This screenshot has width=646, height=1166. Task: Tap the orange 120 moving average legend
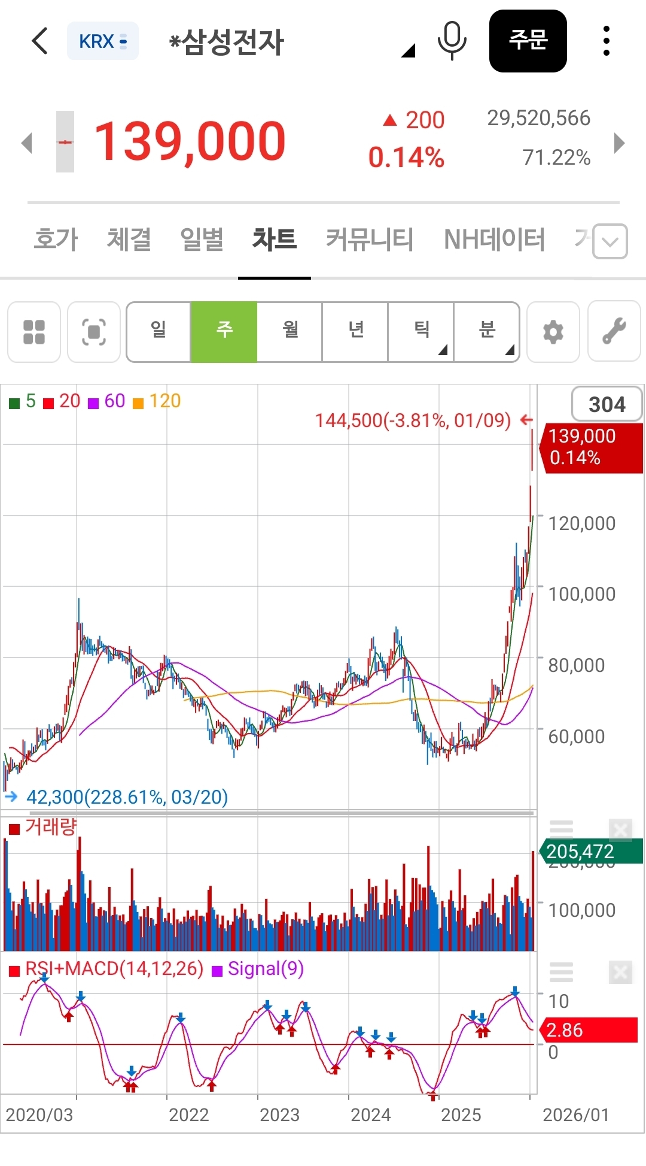(x=157, y=401)
